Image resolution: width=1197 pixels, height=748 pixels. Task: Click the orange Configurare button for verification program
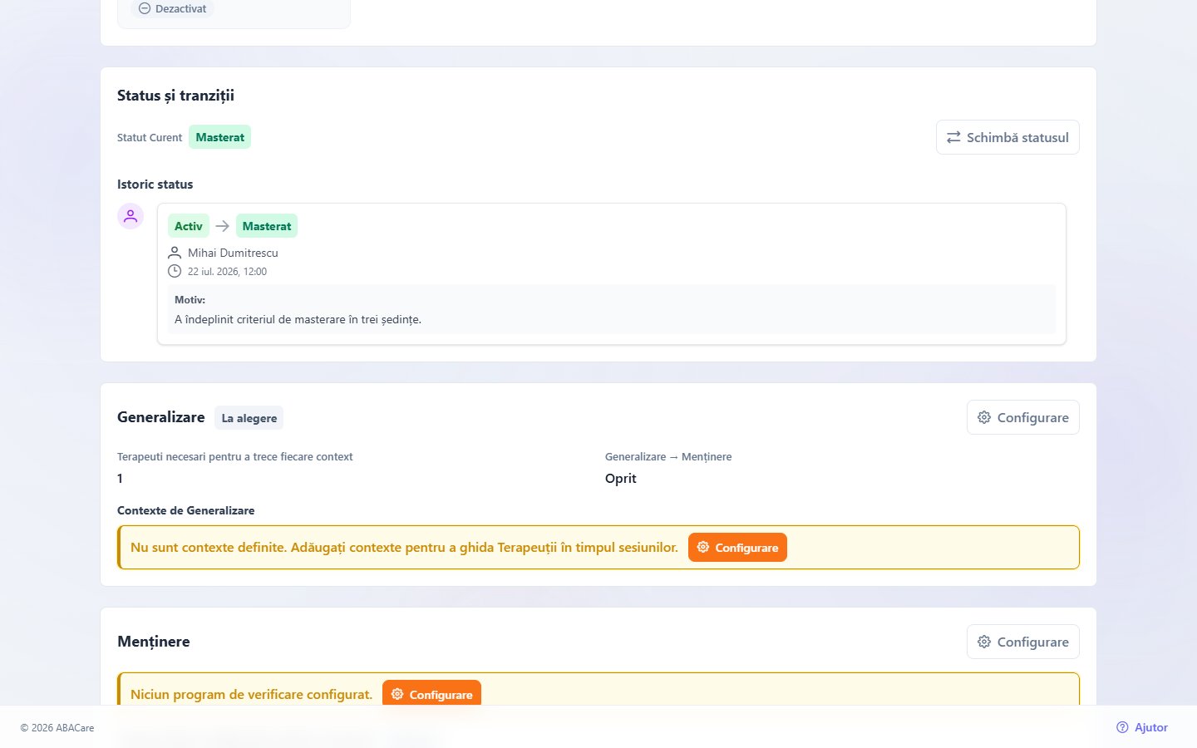431,693
